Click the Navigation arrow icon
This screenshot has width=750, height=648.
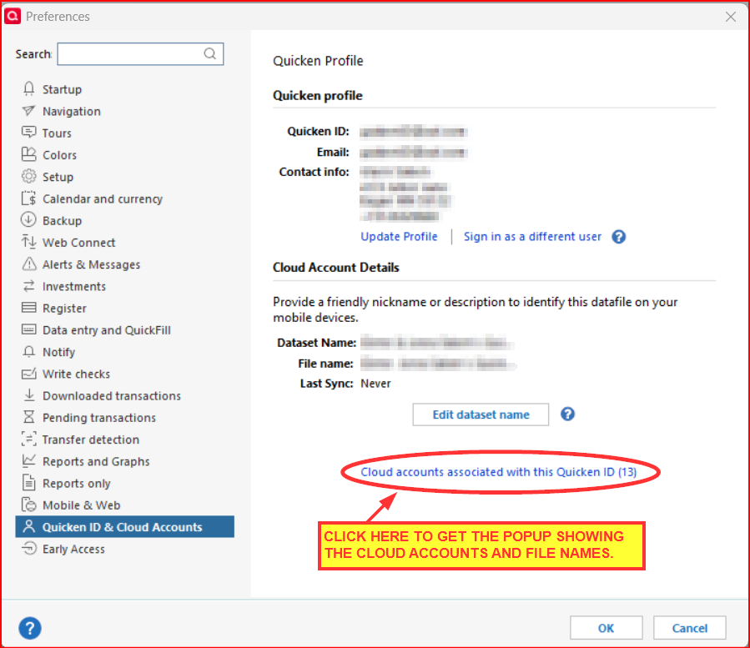(28, 111)
